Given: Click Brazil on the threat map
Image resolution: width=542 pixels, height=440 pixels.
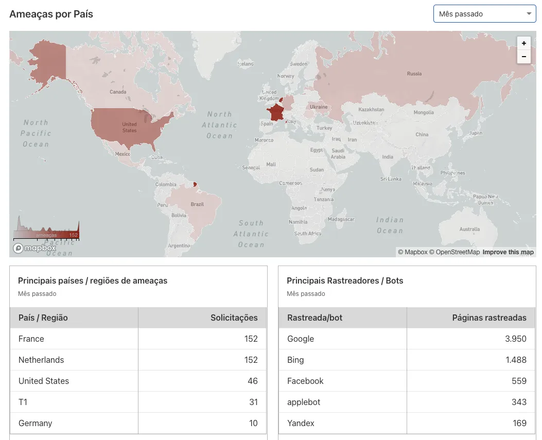Looking at the screenshot, I should pos(197,204).
